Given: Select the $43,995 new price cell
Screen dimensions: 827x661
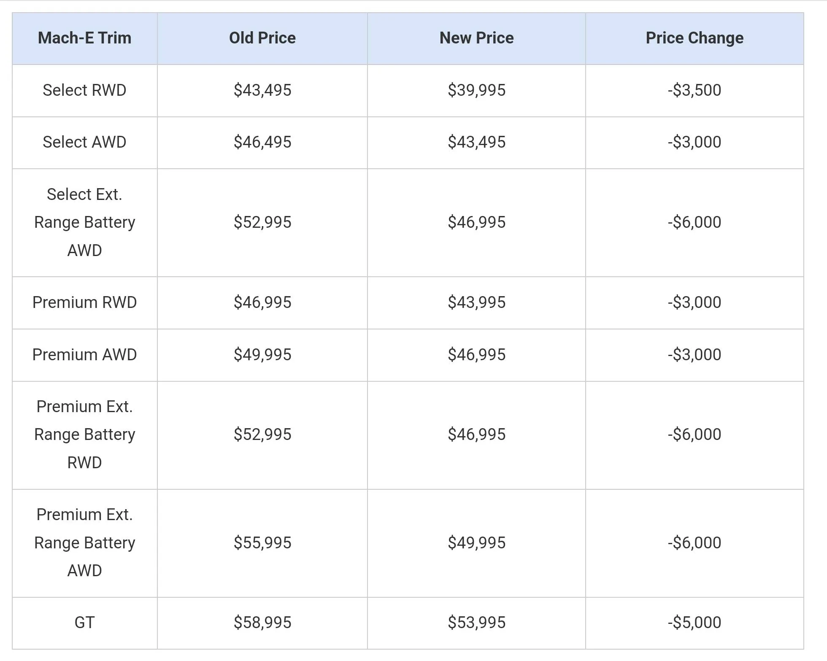Looking at the screenshot, I should click(x=476, y=302).
